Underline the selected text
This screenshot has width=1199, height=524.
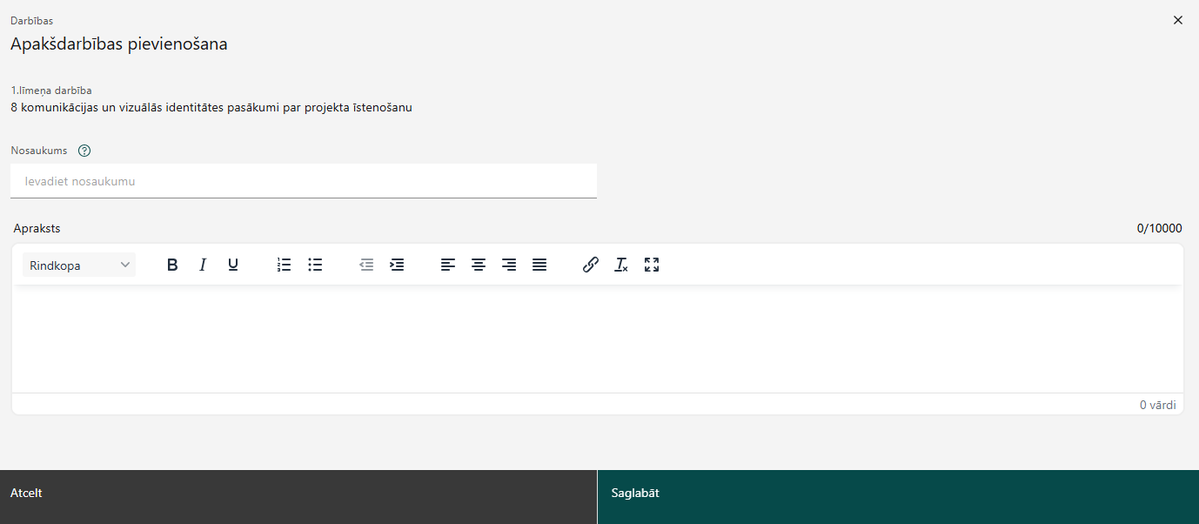[x=233, y=265]
